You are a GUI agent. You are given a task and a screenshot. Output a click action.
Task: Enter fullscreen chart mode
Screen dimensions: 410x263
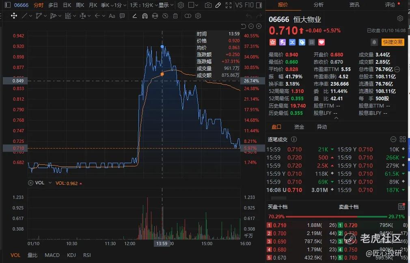click(x=229, y=5)
